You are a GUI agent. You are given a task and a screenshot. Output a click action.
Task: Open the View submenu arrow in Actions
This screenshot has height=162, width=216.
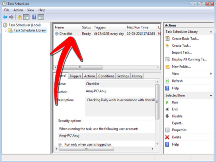coord(211,74)
